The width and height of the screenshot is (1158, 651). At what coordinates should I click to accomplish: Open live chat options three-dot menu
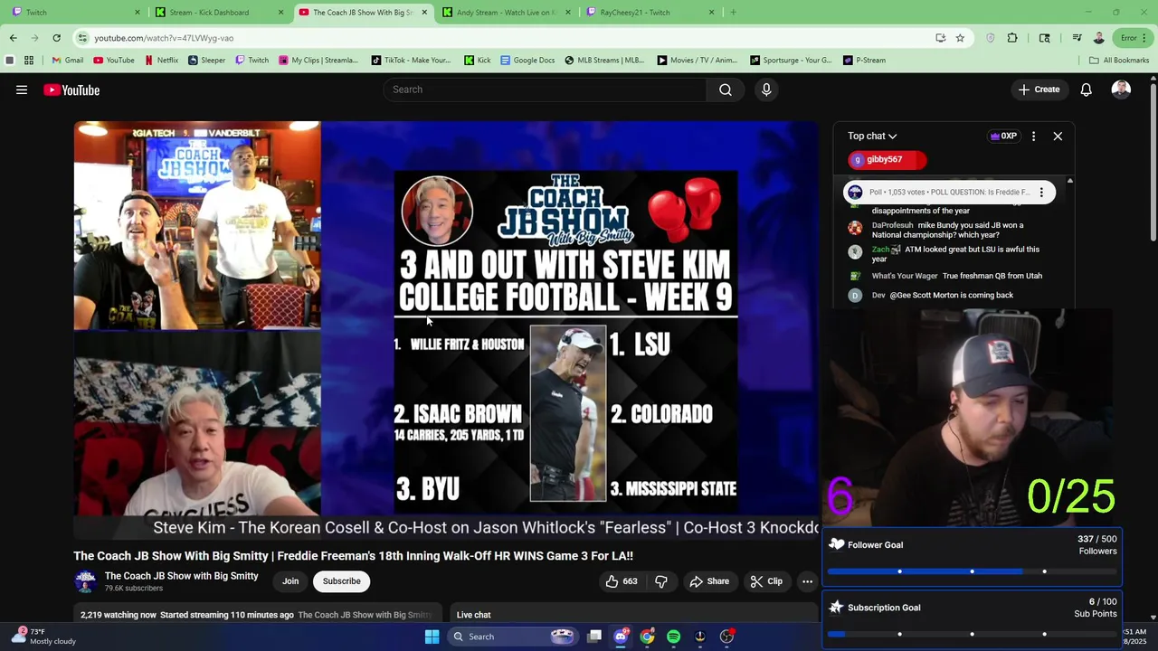[x=1033, y=136]
